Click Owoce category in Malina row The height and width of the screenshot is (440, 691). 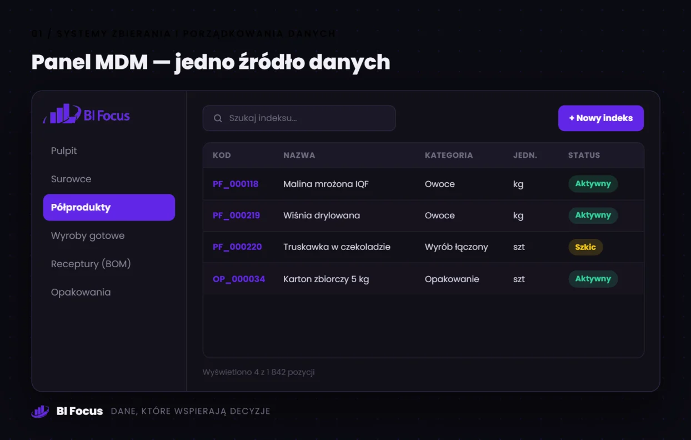pyautogui.click(x=440, y=184)
